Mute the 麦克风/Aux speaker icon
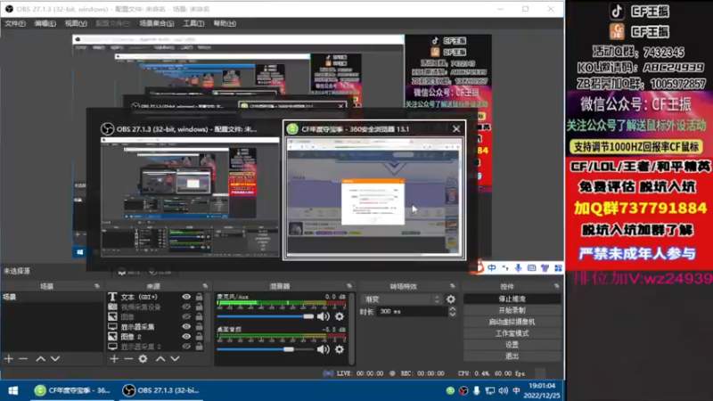 (324, 316)
